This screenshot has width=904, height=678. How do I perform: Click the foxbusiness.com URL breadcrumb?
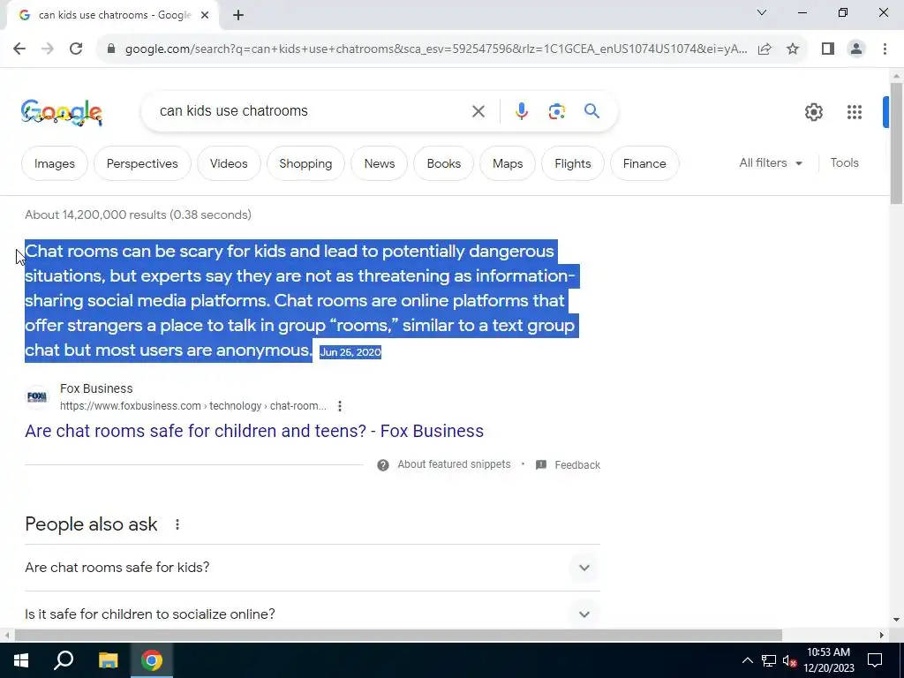193,406
